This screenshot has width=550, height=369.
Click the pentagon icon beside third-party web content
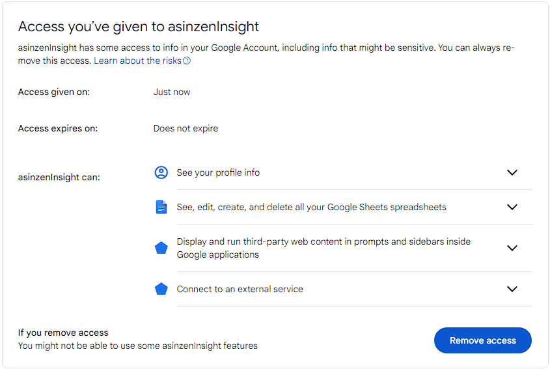(x=161, y=248)
